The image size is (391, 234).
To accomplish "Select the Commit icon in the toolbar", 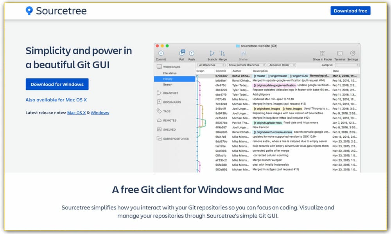I will pyautogui.click(x=161, y=53).
